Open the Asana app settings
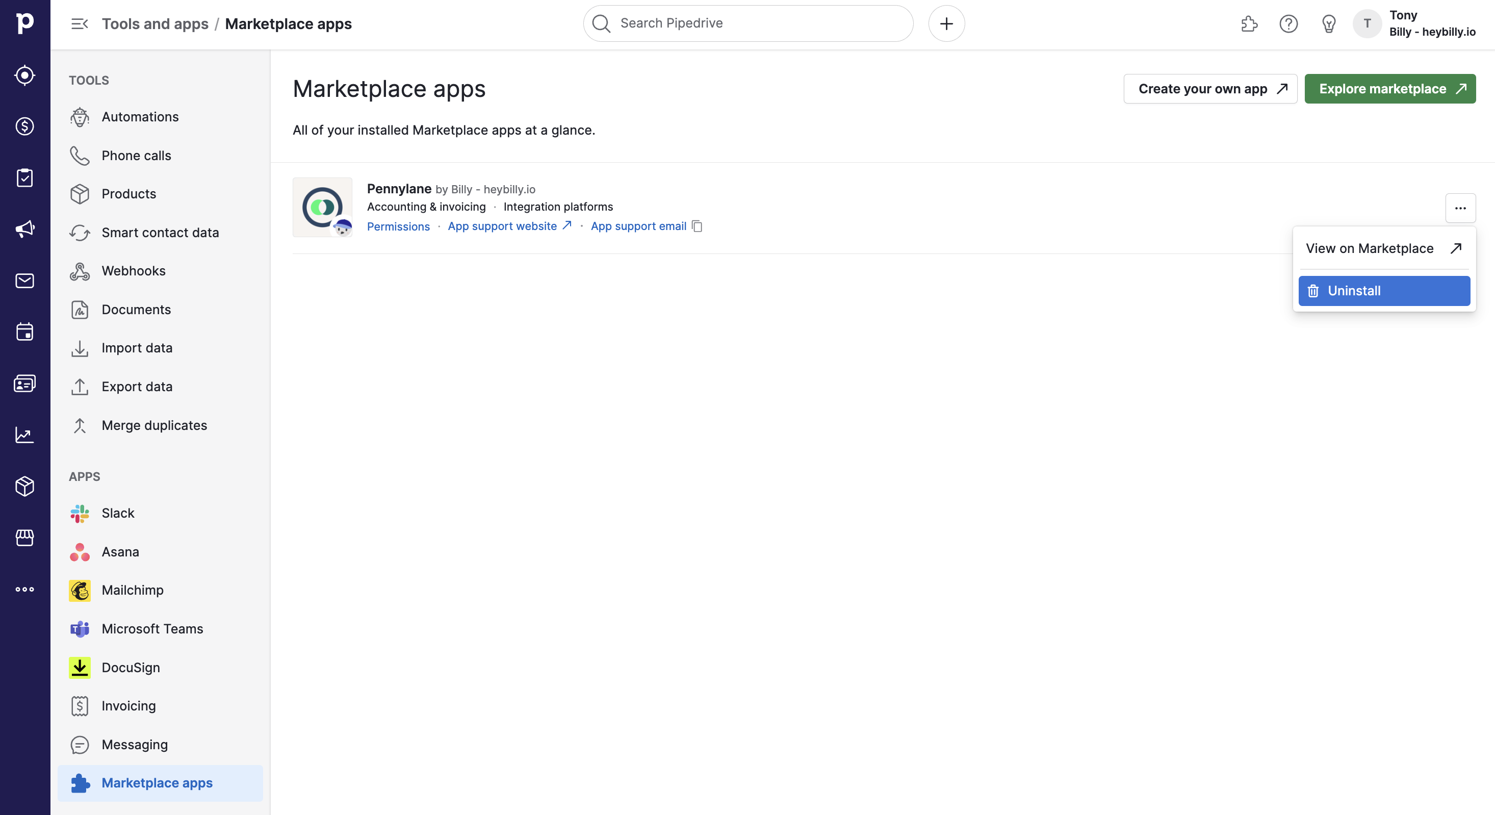 pyautogui.click(x=160, y=552)
